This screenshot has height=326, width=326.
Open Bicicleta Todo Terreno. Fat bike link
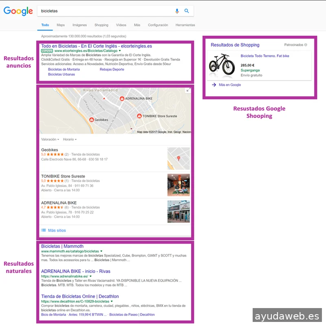(x=264, y=56)
